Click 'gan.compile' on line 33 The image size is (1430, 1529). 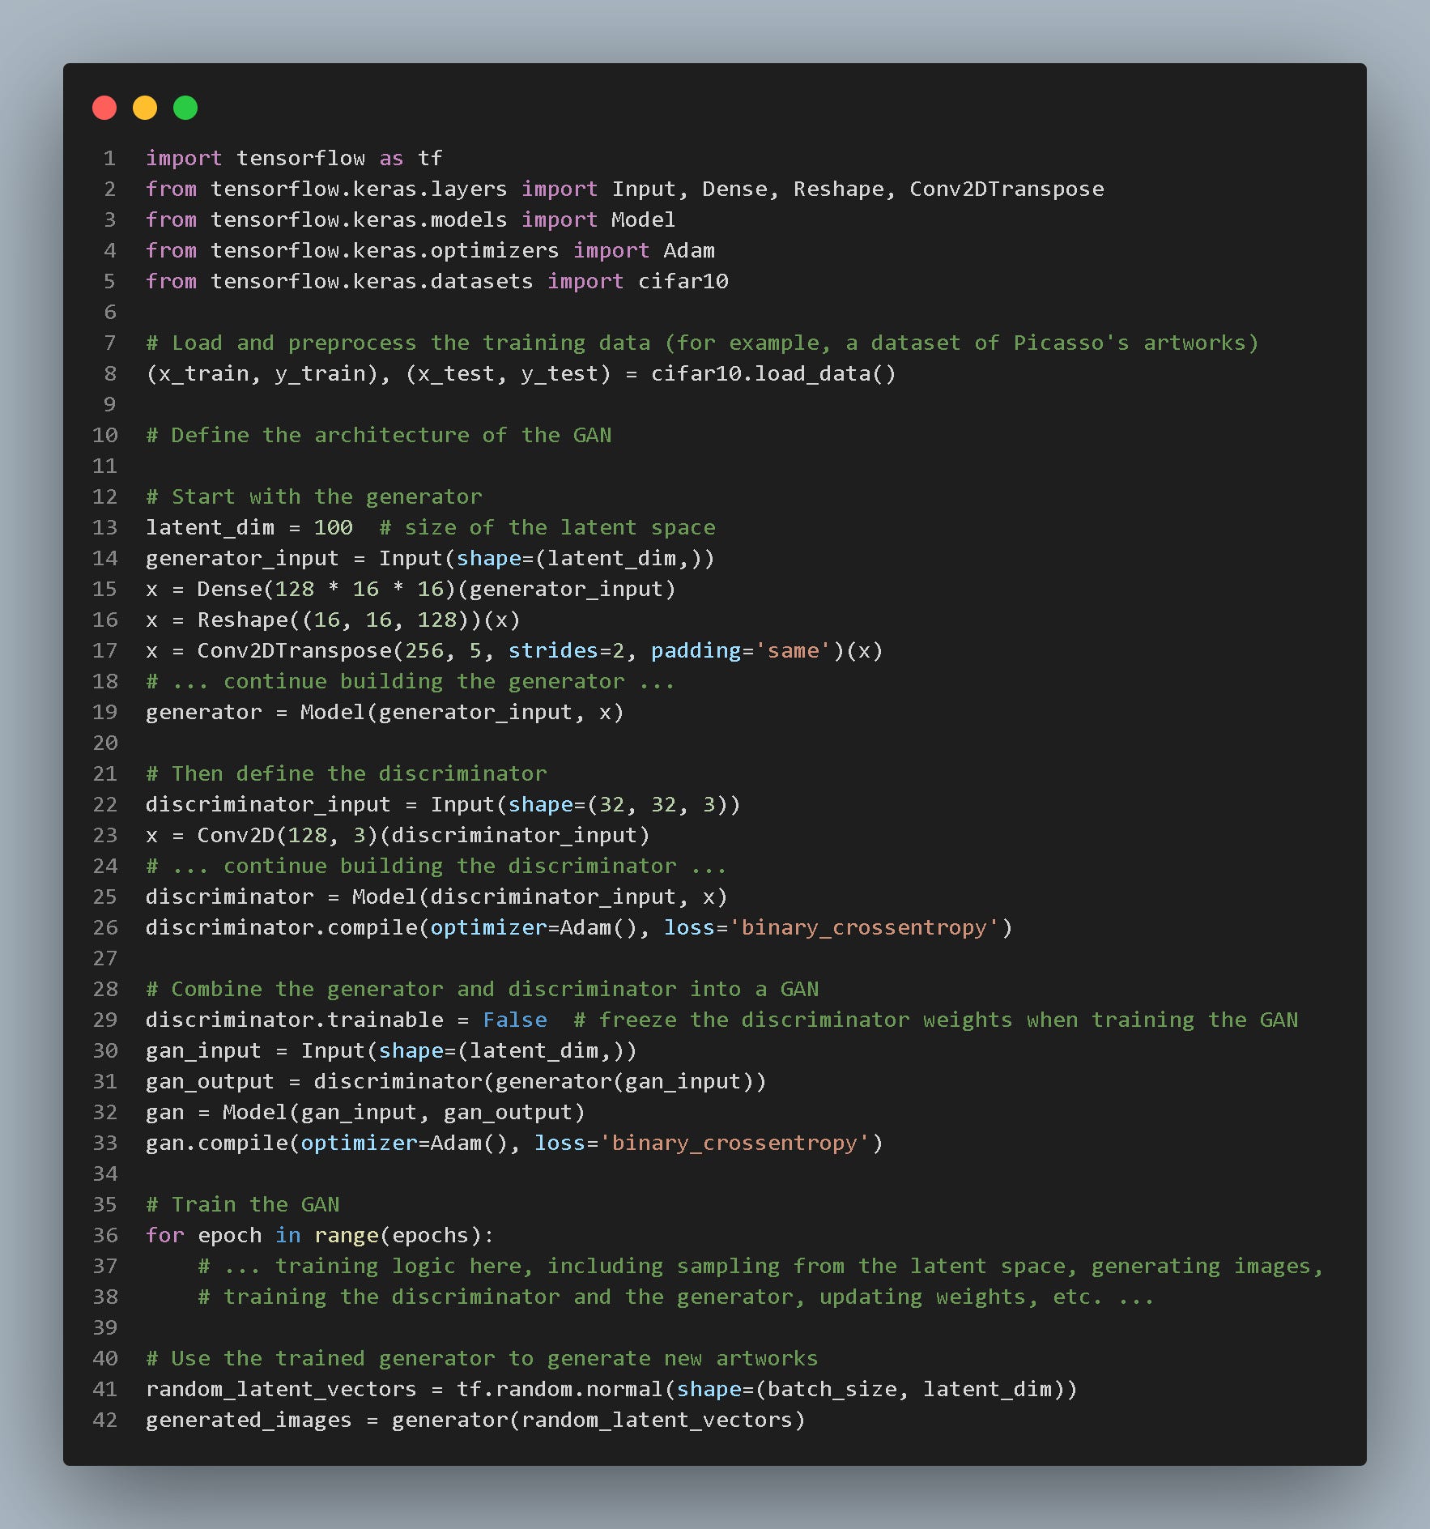216,1143
